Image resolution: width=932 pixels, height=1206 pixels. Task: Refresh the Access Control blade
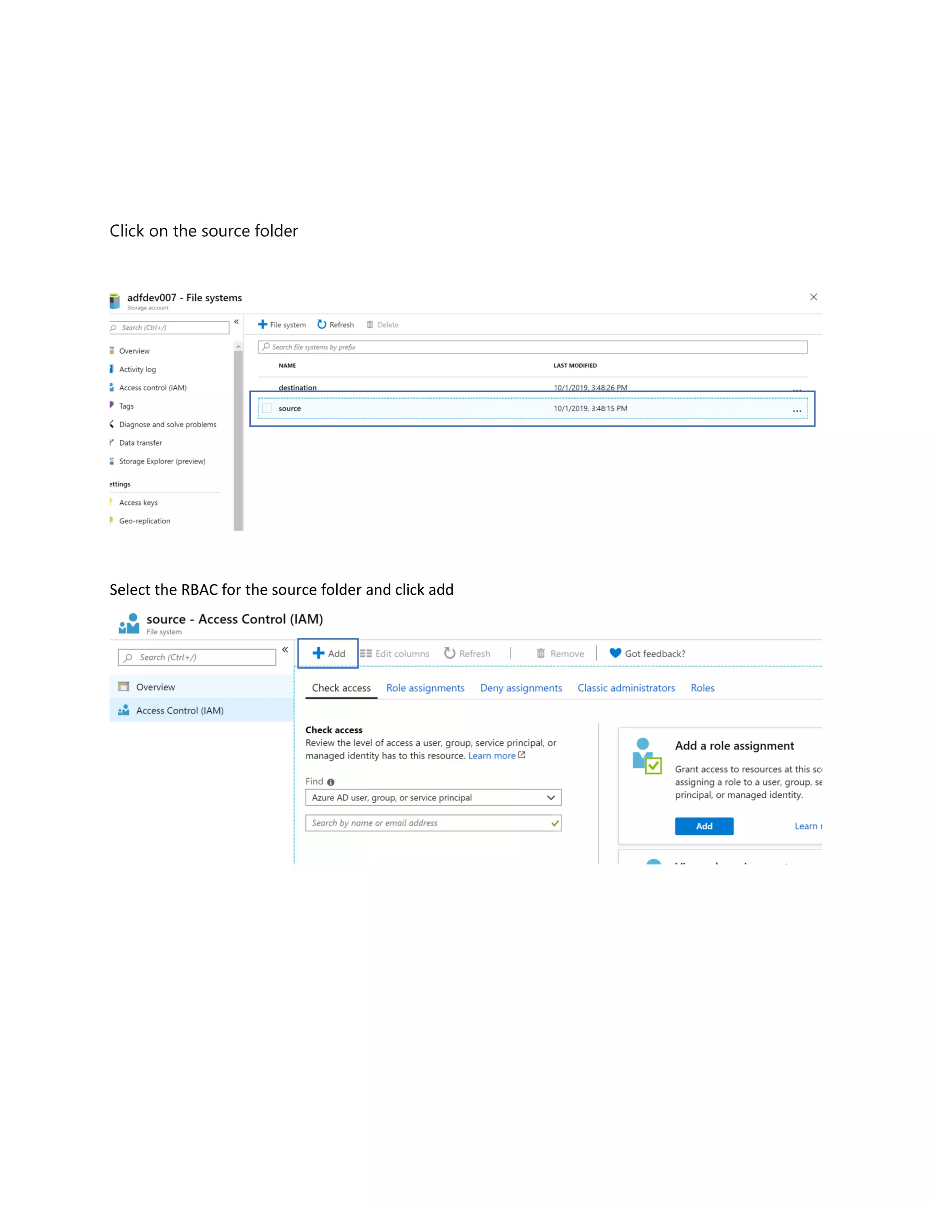467,654
